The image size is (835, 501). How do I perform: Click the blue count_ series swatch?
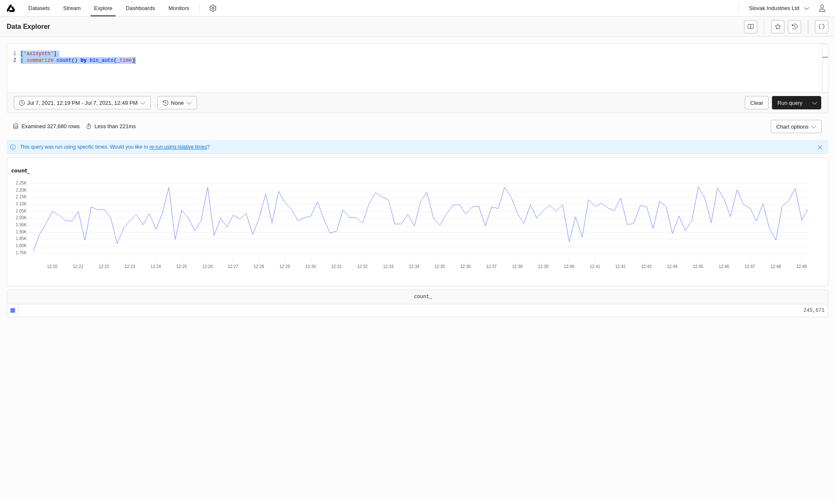point(13,311)
